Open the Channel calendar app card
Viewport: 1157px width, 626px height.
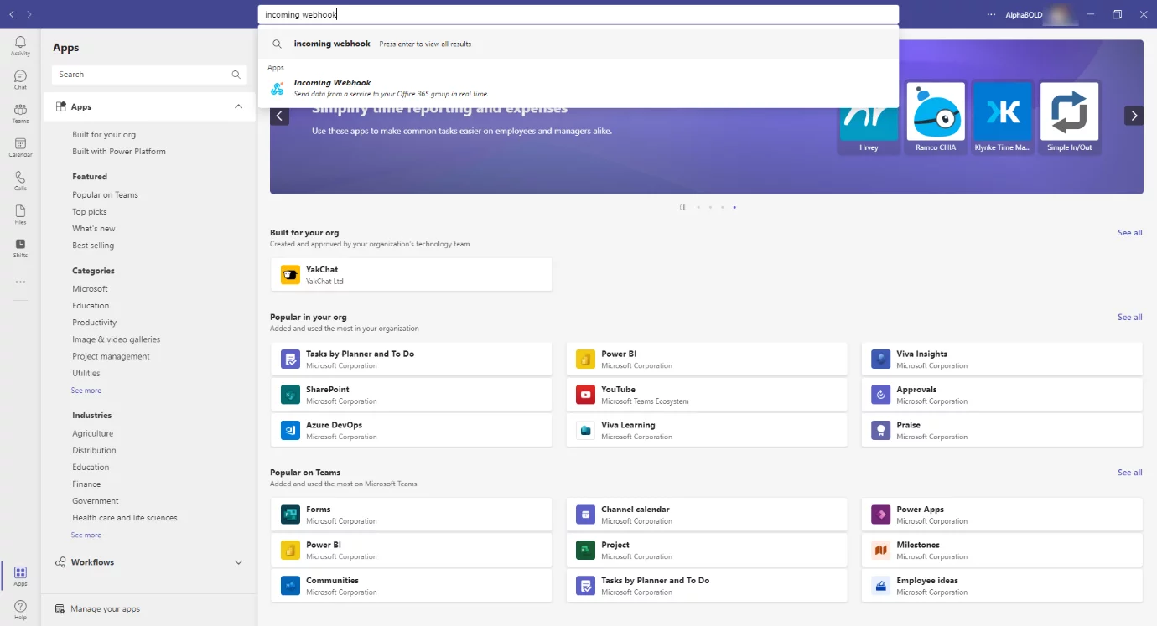[x=706, y=515]
